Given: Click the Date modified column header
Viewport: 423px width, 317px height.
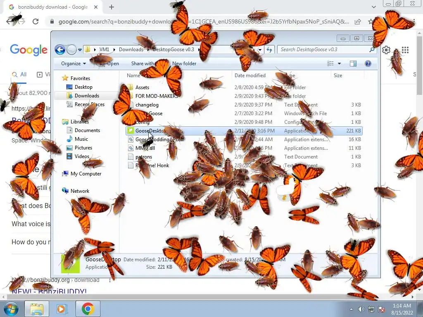Looking at the screenshot, I should point(250,76).
